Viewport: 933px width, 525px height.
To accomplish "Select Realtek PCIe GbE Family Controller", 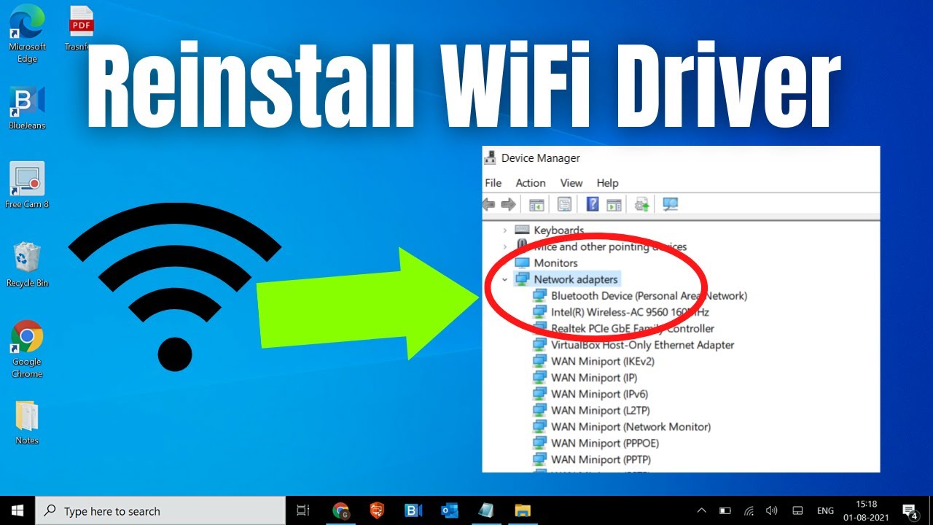I will [623, 329].
